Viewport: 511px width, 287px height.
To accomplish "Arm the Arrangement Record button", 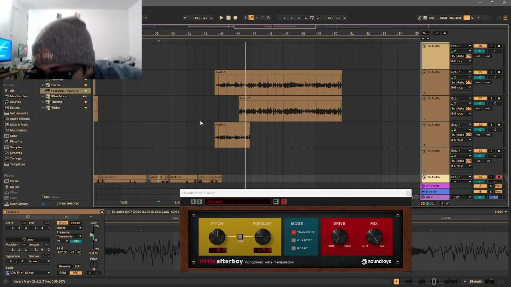I will tap(235, 18).
